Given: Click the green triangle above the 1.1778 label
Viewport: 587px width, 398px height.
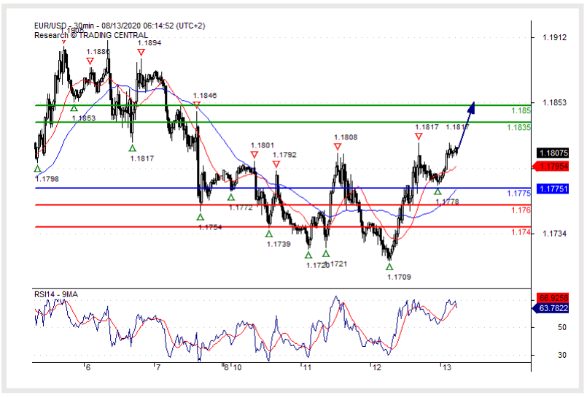Looking at the screenshot, I should click(x=438, y=191).
